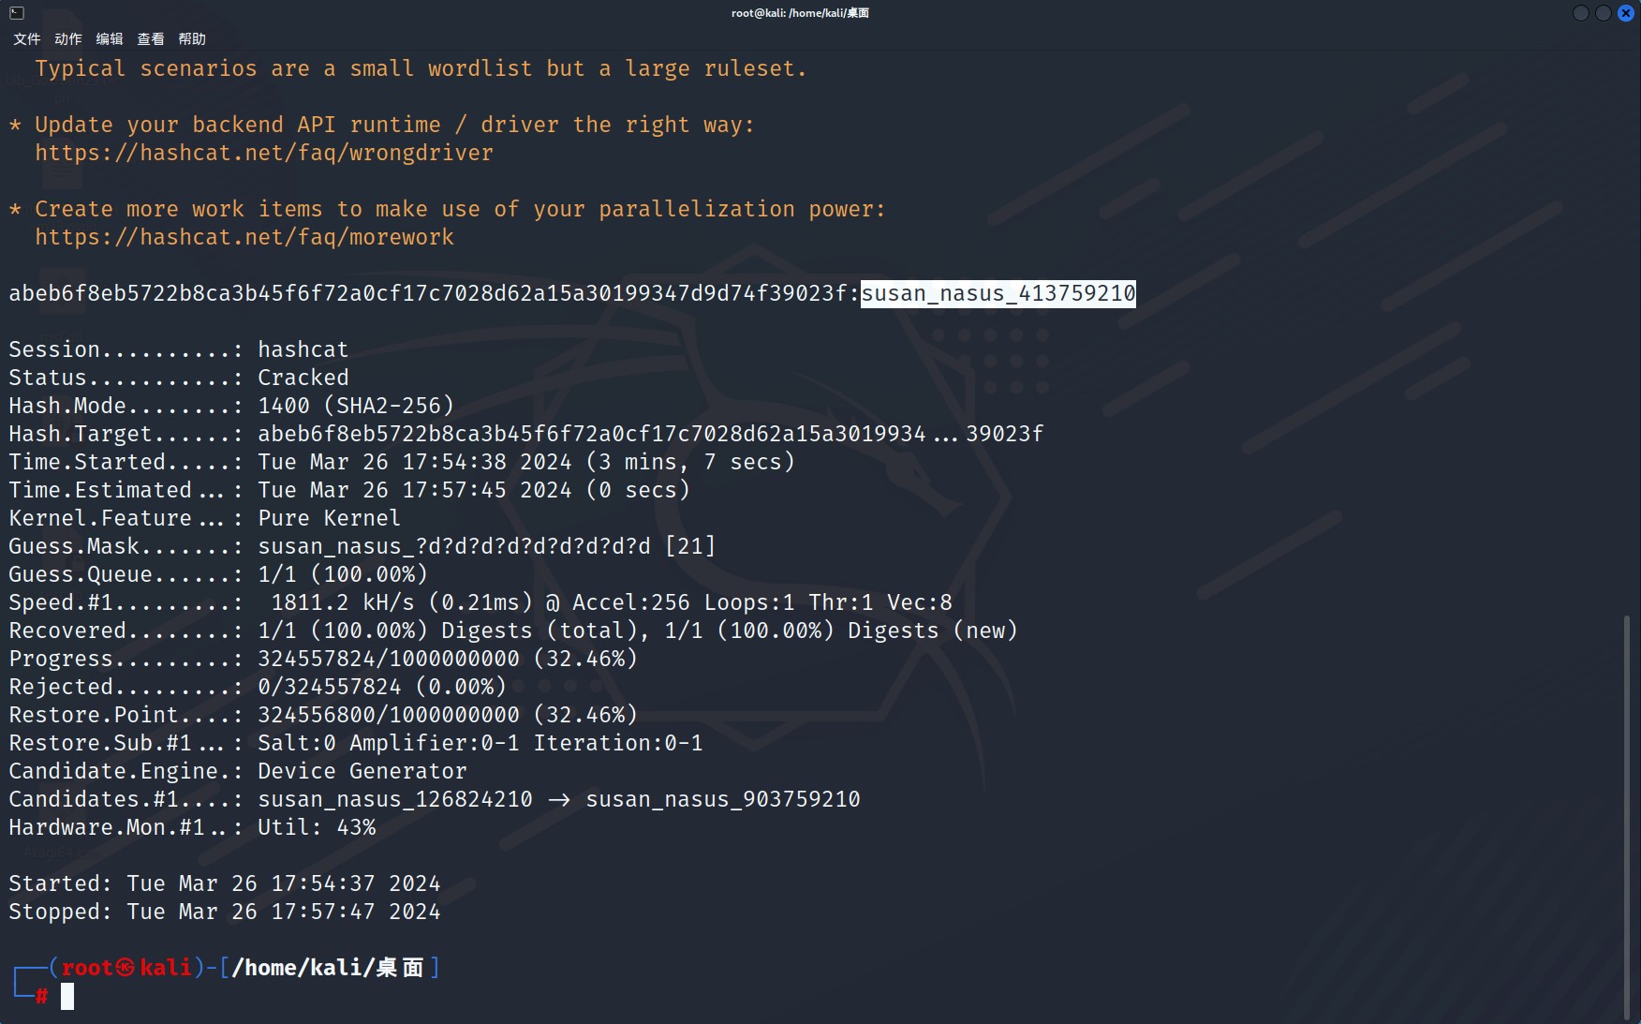Click the window title root@kali

(800, 13)
